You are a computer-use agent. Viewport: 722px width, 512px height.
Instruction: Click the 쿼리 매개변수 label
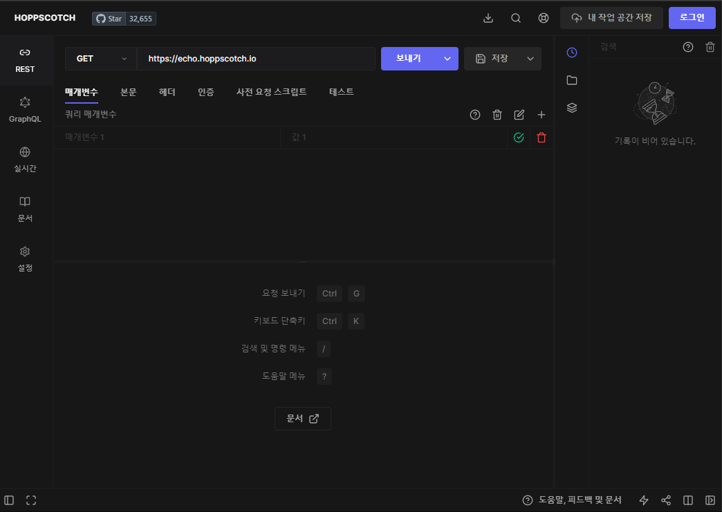point(91,114)
